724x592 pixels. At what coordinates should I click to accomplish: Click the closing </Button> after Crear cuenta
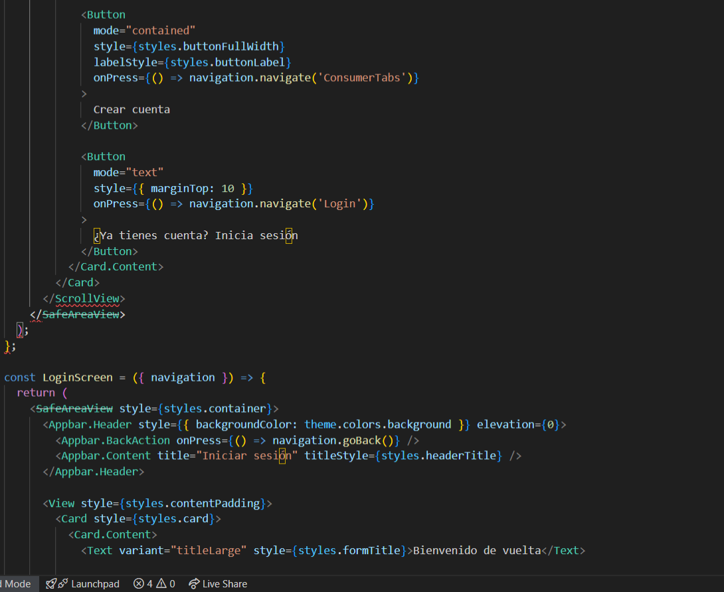click(110, 125)
